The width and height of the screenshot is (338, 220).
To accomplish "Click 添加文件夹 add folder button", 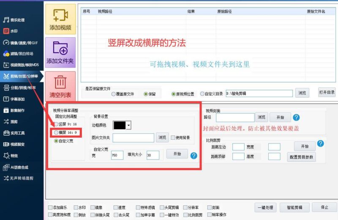I will [x=60, y=53].
